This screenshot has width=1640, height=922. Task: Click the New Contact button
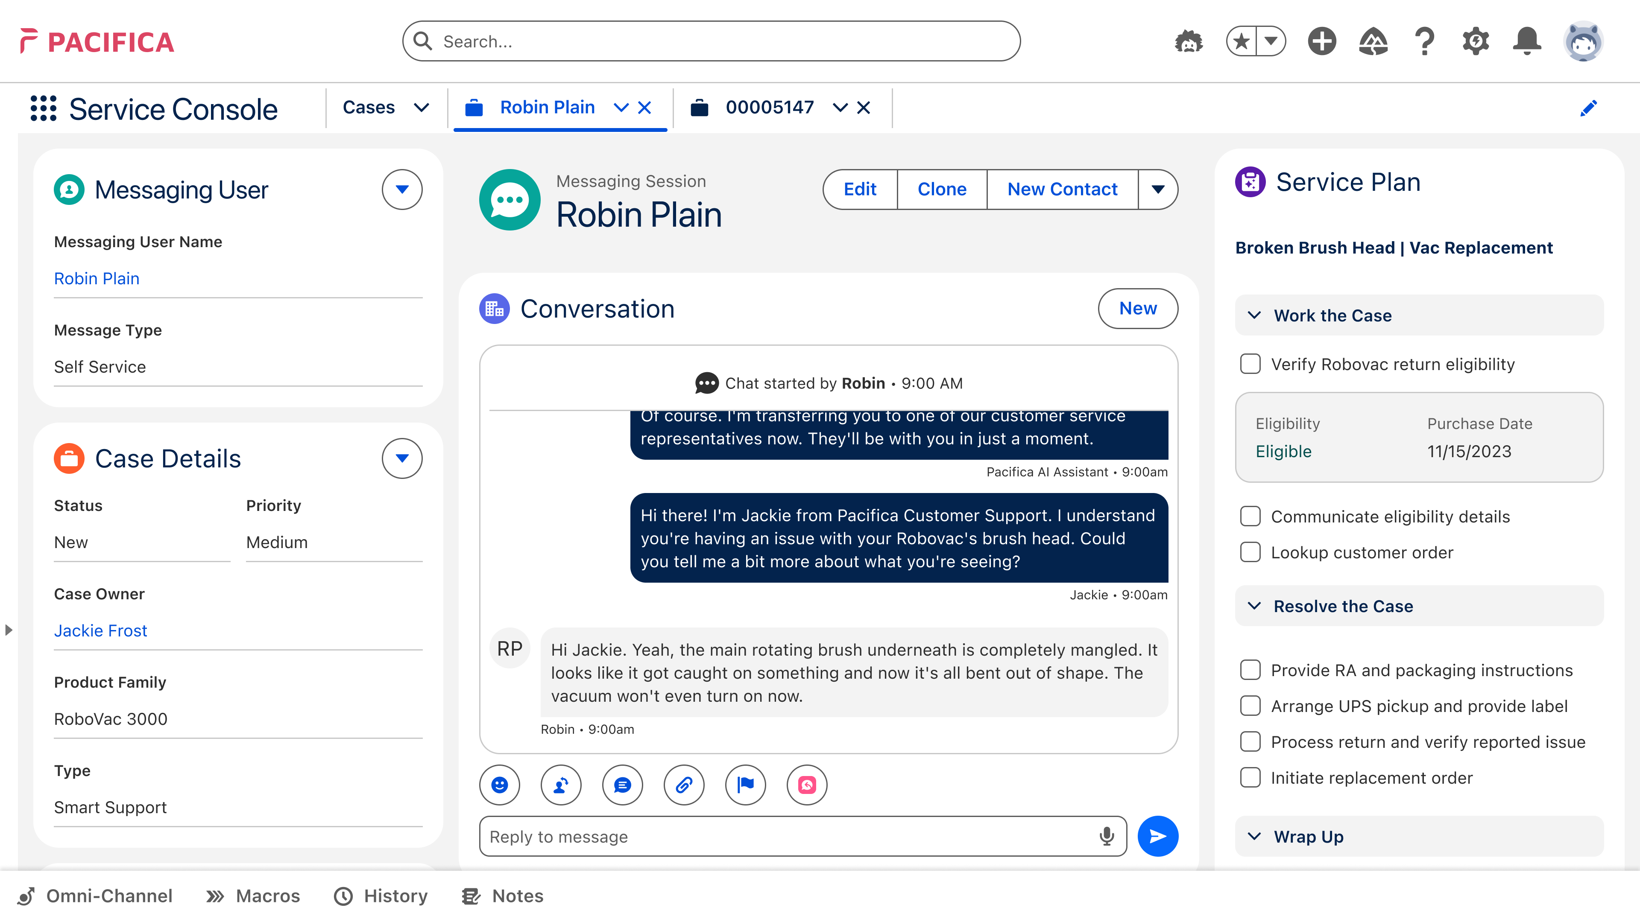1062,189
